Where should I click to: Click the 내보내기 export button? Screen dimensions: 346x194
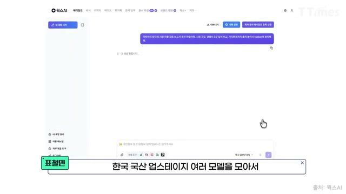212,25
